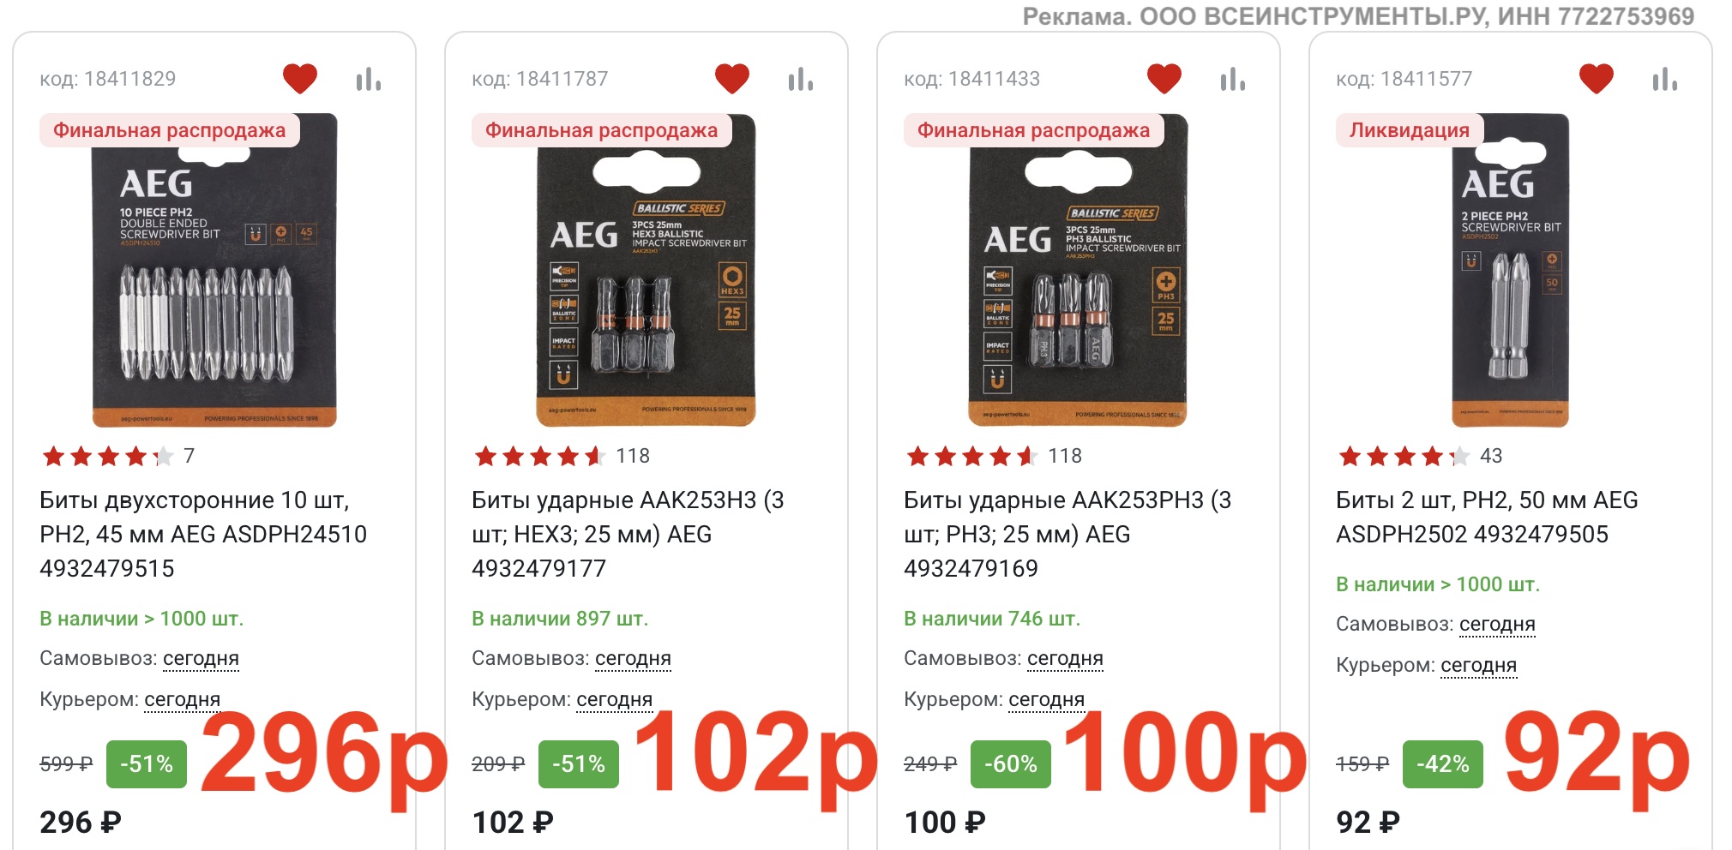
Task: Click the -60% discount badge
Action: point(1011,764)
